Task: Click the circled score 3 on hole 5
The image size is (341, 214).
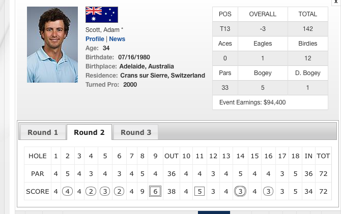Action: pos(105,192)
